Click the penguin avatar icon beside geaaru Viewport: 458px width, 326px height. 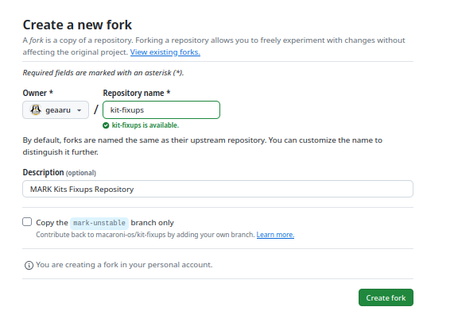click(x=36, y=109)
